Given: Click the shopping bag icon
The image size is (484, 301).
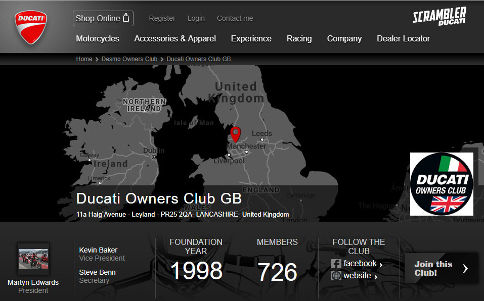Looking at the screenshot, I should click(126, 18).
